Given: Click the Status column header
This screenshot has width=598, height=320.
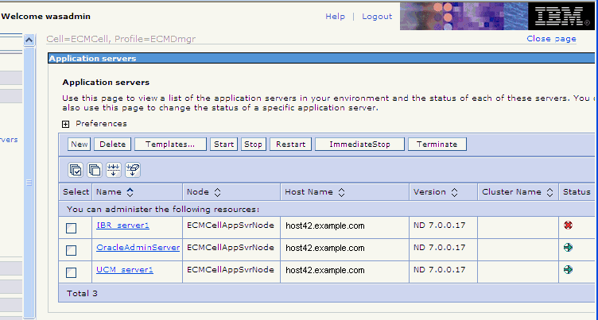Looking at the screenshot, I should click(577, 192).
